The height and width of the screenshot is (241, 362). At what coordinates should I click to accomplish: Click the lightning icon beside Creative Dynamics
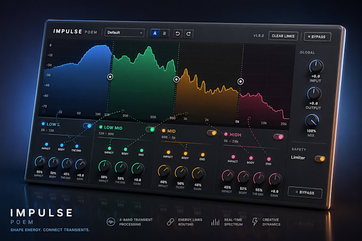[255, 222]
